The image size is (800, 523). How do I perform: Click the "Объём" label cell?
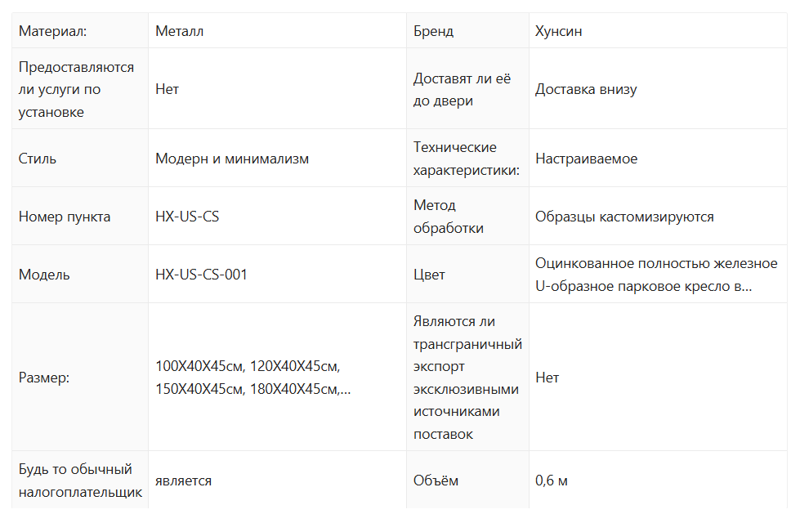tap(436, 481)
